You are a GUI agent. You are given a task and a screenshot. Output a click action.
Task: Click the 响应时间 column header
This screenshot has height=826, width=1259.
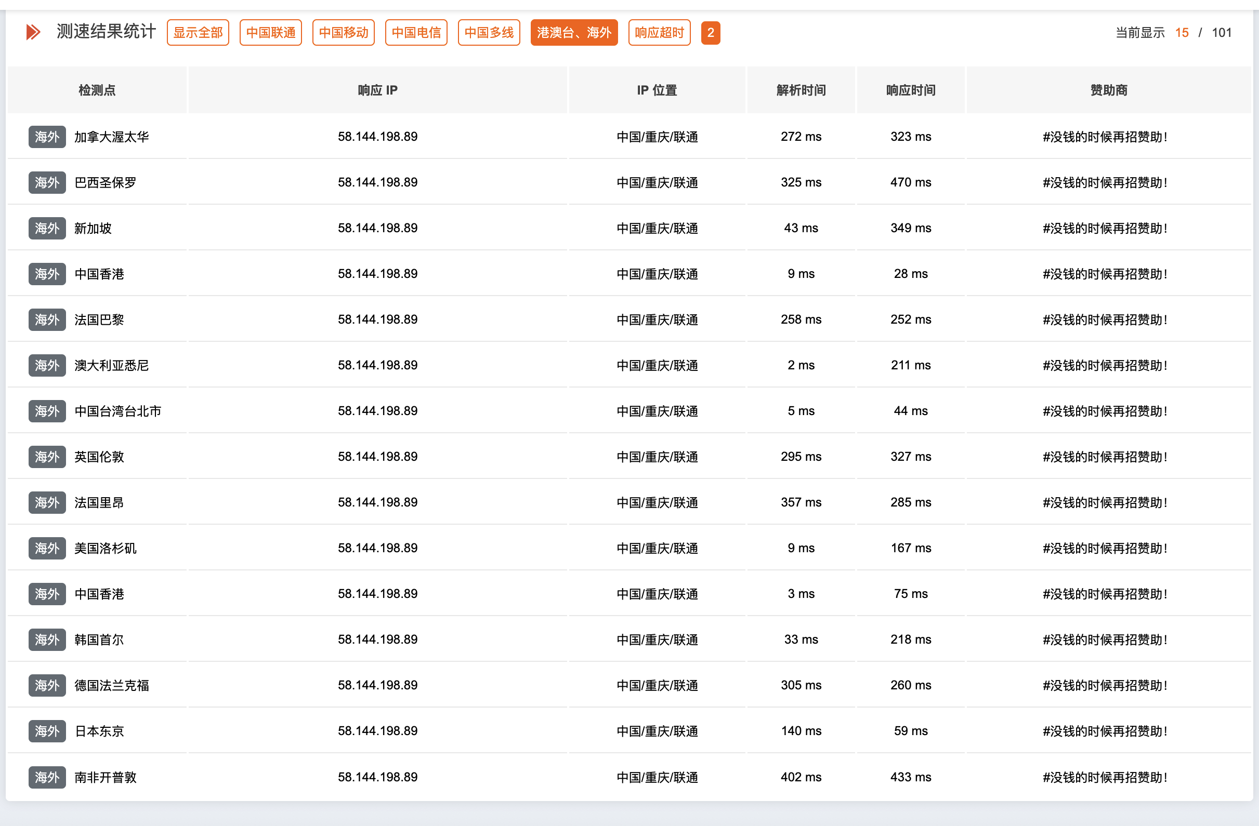911,90
